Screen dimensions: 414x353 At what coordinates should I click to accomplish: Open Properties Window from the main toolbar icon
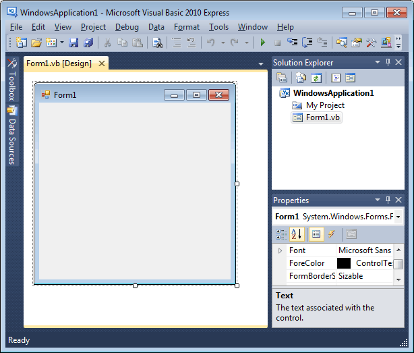pos(356,43)
